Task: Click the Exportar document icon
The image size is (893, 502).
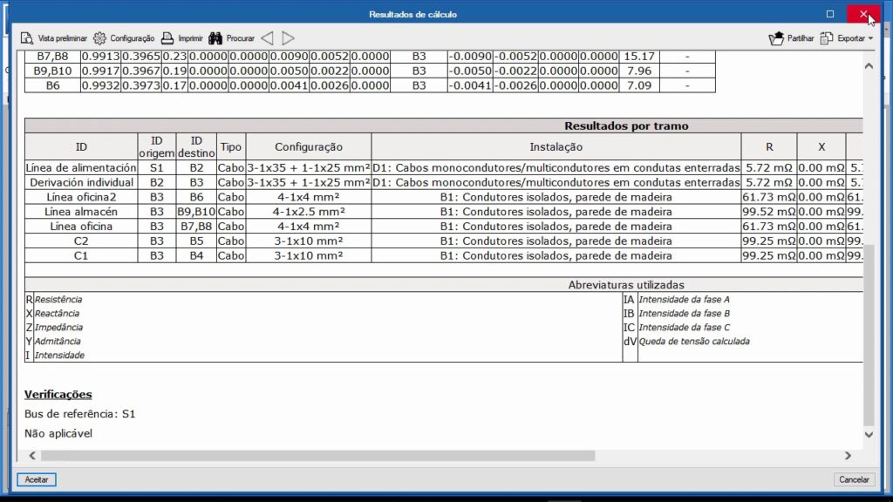Action: click(827, 38)
